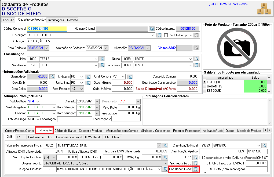
Task: Select Tributação tab
Action: (x=45, y=130)
